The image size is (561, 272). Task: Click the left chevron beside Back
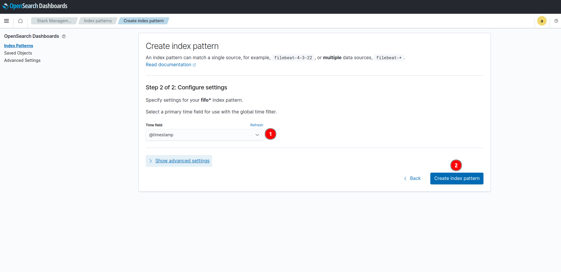(405, 178)
